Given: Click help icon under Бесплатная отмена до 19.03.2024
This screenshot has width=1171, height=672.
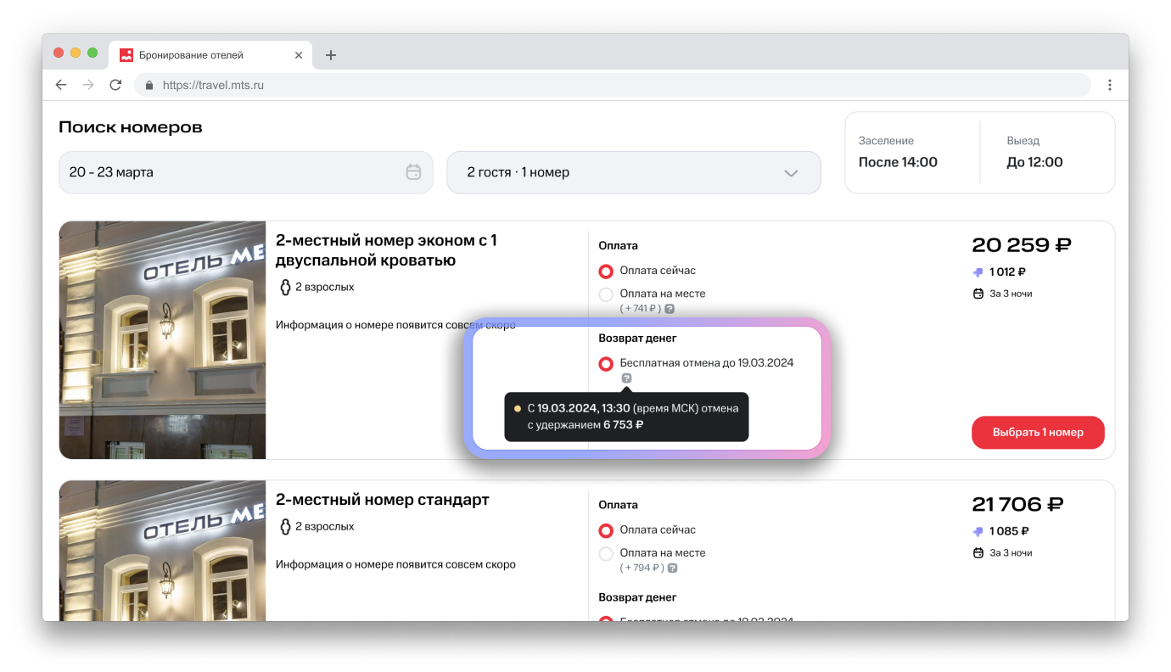Looking at the screenshot, I should tap(626, 378).
